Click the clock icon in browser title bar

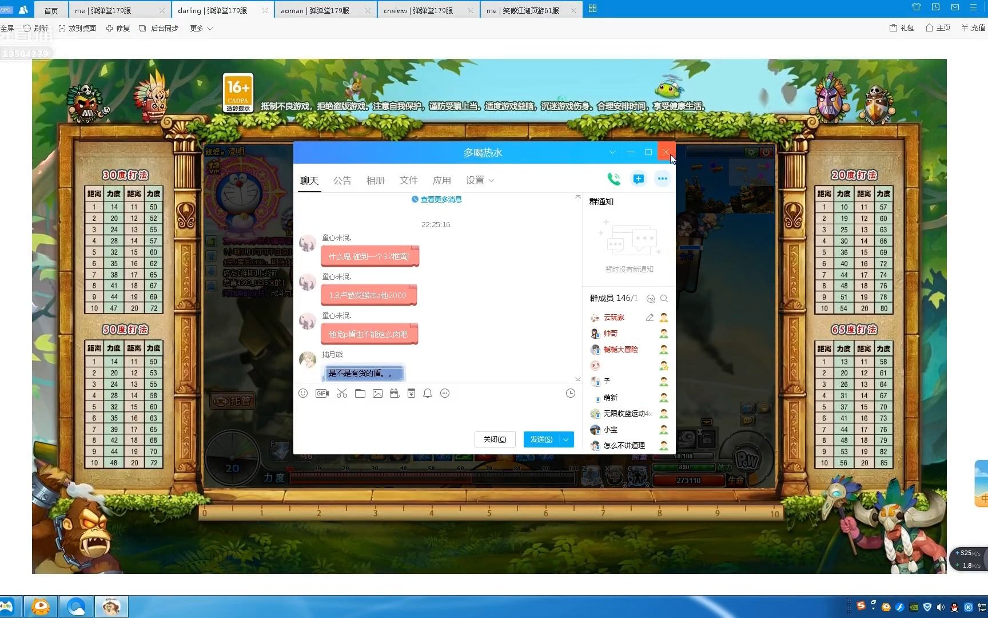pos(935,7)
